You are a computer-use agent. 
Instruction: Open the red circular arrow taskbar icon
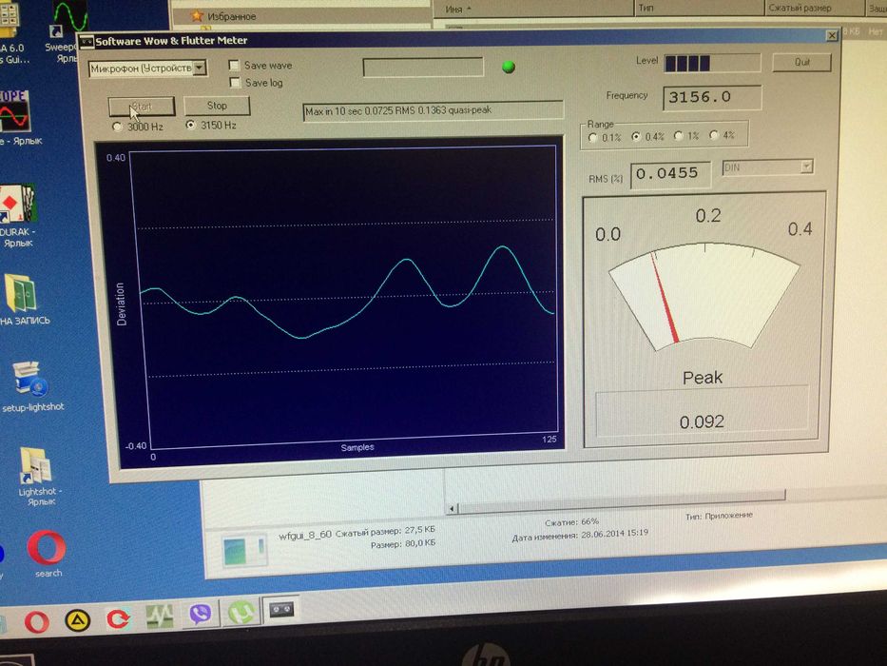pos(118,618)
